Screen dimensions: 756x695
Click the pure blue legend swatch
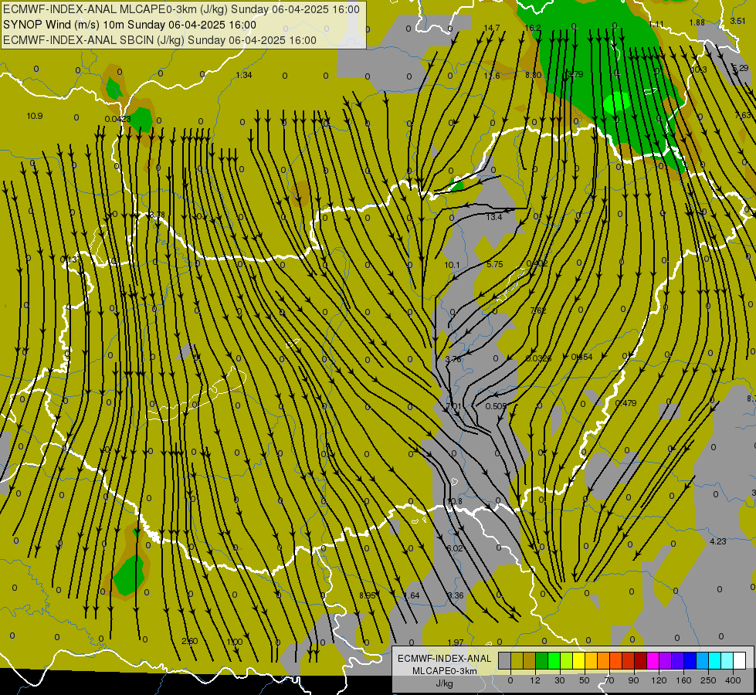[x=690, y=660]
